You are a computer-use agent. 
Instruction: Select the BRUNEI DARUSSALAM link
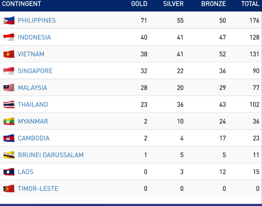(51, 155)
